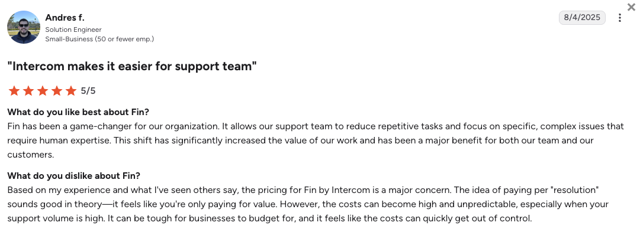
Task: Click the paragraph starting "Based on my experience"
Action: pyautogui.click(x=308, y=204)
